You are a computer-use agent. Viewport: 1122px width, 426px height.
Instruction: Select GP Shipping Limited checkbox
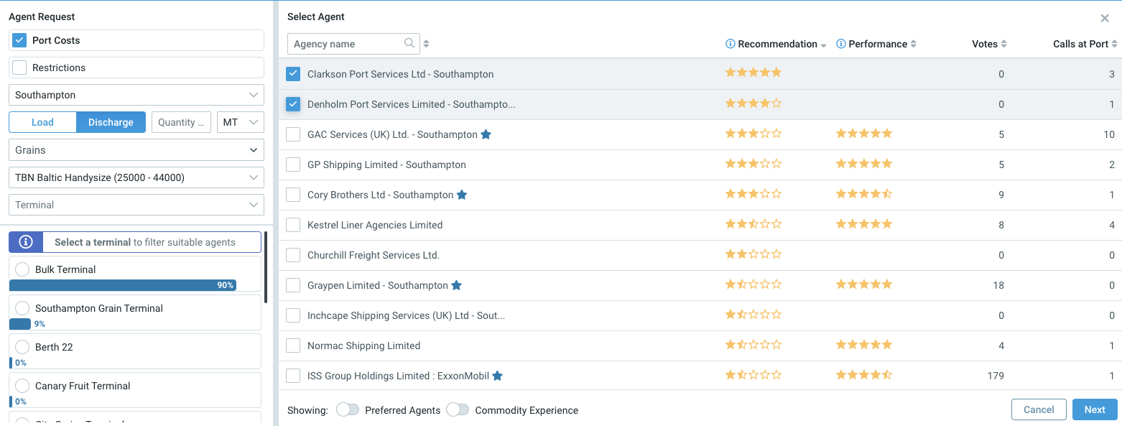pyautogui.click(x=292, y=165)
